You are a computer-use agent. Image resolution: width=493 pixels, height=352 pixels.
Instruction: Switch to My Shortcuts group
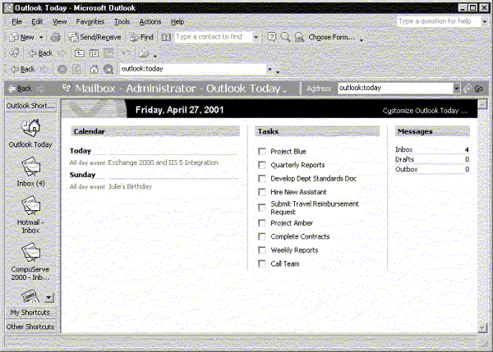[30, 313]
